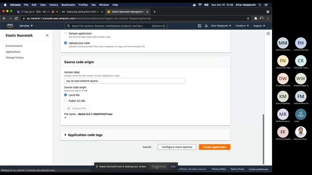The image size is (312, 175).
Task: Select participant FF avatar
Action: pyautogui.click(x=283, y=132)
